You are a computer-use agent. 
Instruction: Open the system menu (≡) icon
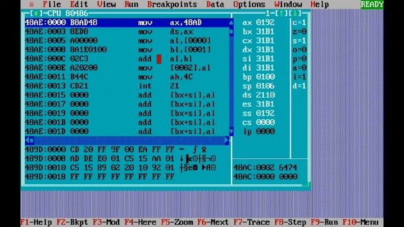click(32, 4)
